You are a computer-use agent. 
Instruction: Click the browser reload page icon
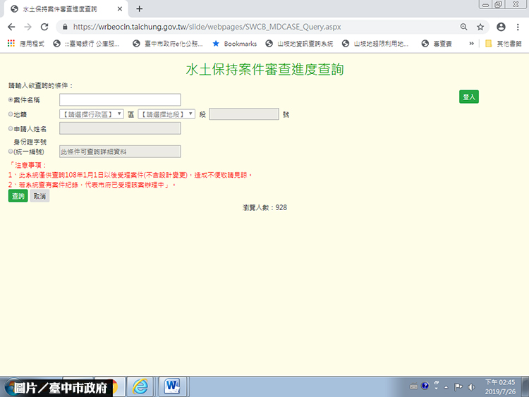pyautogui.click(x=44, y=27)
